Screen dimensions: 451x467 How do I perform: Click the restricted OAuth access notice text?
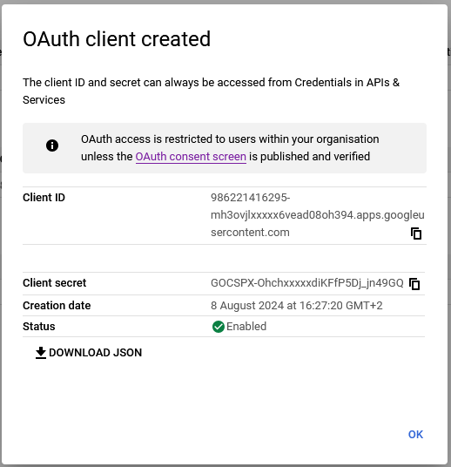(230, 148)
